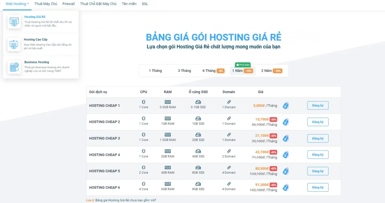The image size is (385, 203).
Task: Click the price tag icon for Hosting Cheap 3
Action: [x=286, y=138]
